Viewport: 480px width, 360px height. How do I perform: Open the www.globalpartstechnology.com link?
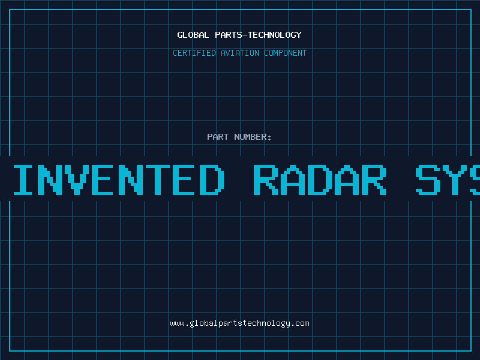point(239,323)
